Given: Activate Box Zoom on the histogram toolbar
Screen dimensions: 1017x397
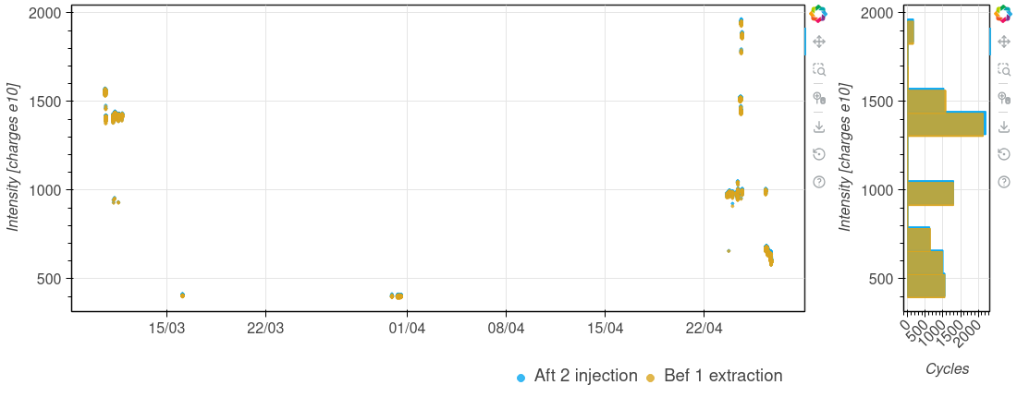Looking at the screenshot, I should (1004, 69).
